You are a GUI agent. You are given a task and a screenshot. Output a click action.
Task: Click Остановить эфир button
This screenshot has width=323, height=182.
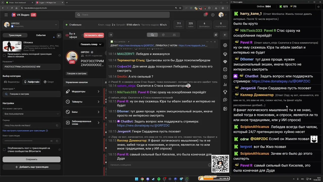(x=94, y=35)
